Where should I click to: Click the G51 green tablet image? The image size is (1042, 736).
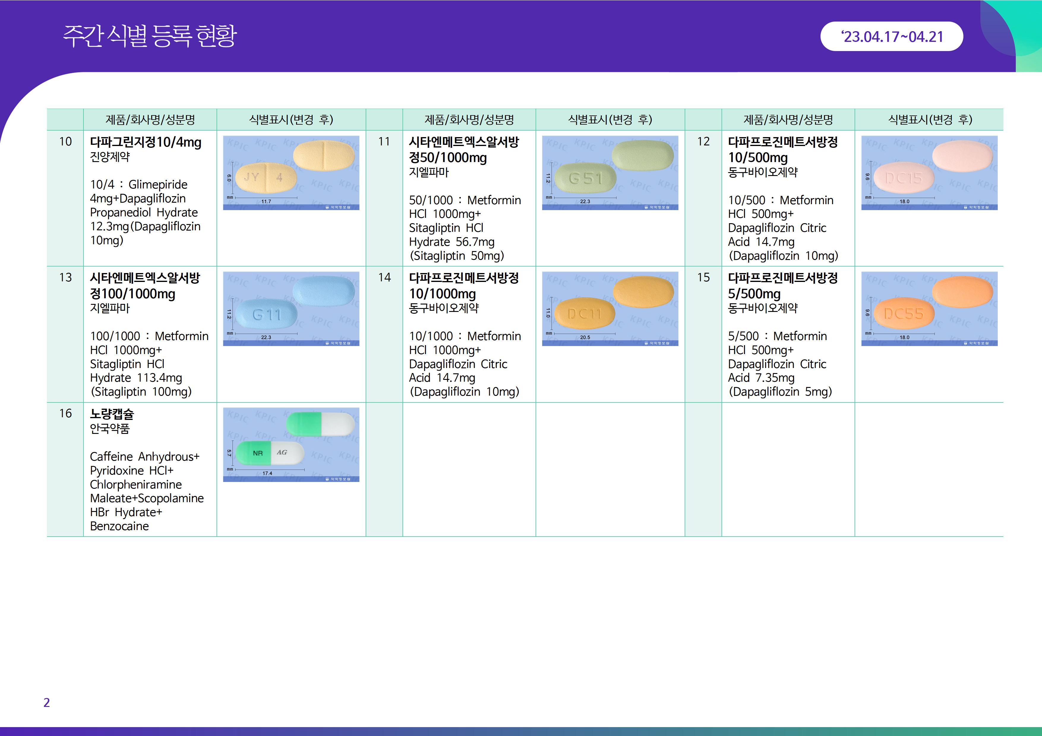(x=610, y=173)
